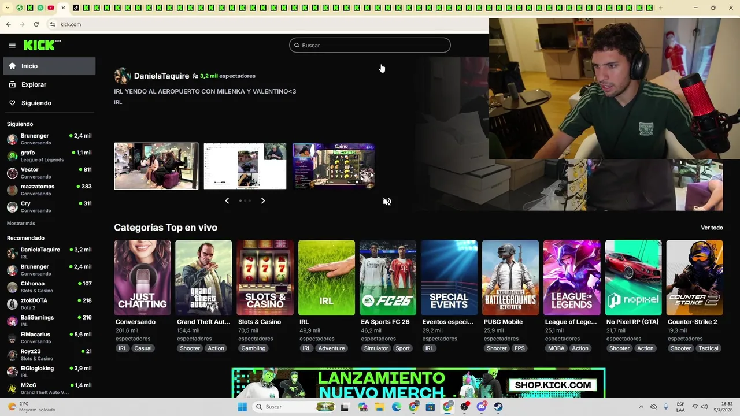The image size is (740, 416).
Task: Open the PUBG Mobile category card
Action: 510,278
